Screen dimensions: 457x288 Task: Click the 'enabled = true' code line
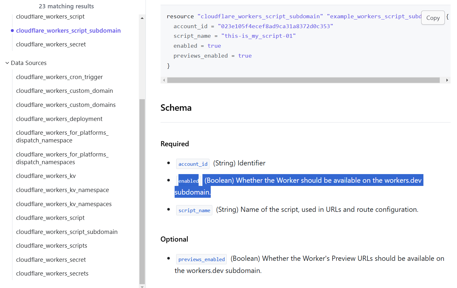(x=197, y=46)
